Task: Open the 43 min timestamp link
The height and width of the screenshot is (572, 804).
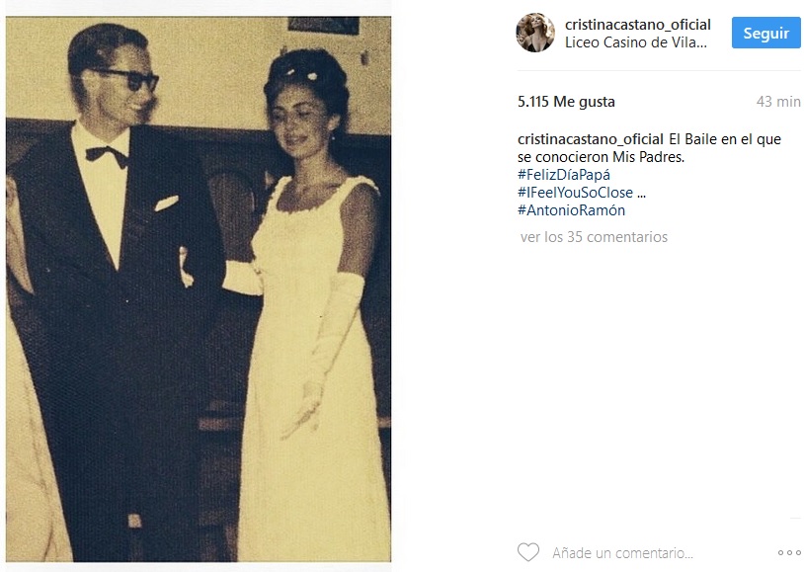Action: pos(778,102)
